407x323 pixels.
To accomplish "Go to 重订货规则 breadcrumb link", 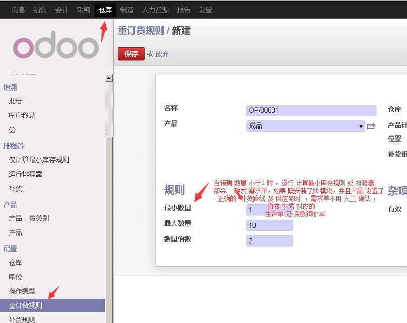I will [140, 31].
